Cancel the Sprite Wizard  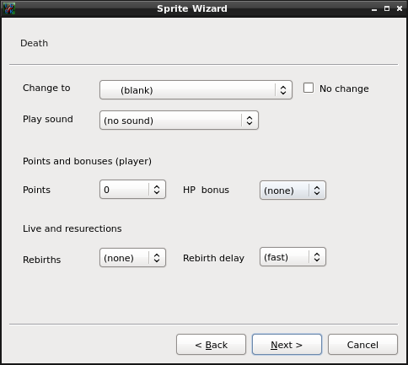point(362,345)
